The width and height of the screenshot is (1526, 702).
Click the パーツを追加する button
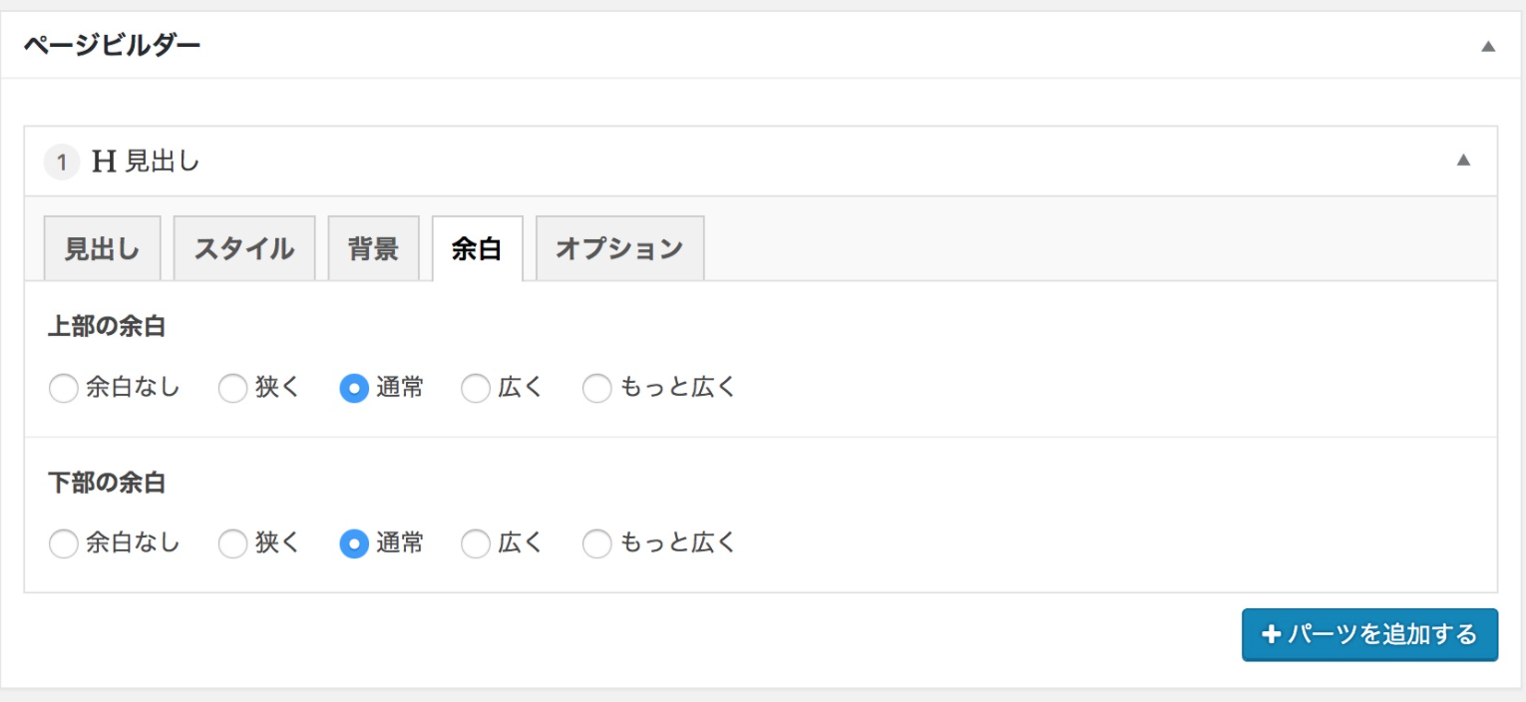tap(1369, 635)
